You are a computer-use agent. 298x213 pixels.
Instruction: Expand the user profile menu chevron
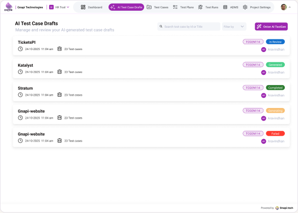click(290, 7)
